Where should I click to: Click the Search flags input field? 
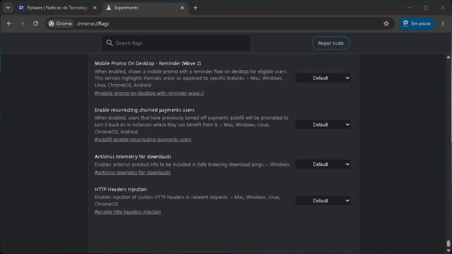pos(176,43)
